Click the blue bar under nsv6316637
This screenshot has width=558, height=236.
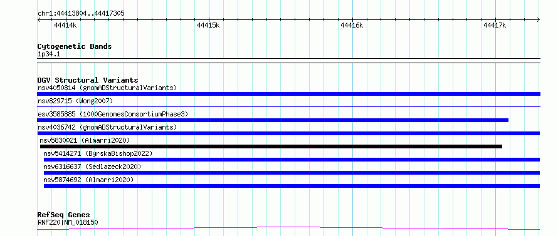(x=292, y=173)
